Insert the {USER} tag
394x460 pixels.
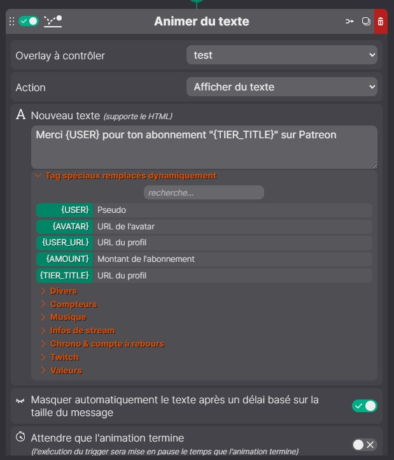coord(65,210)
